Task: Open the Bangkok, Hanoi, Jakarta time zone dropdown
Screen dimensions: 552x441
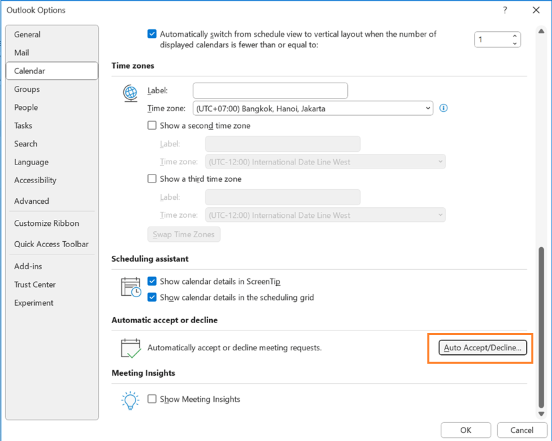Action: pos(313,109)
